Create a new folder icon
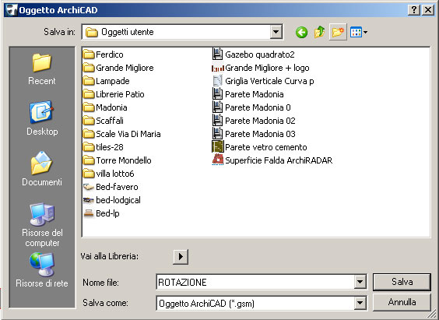439x320 pixels. tap(338, 32)
